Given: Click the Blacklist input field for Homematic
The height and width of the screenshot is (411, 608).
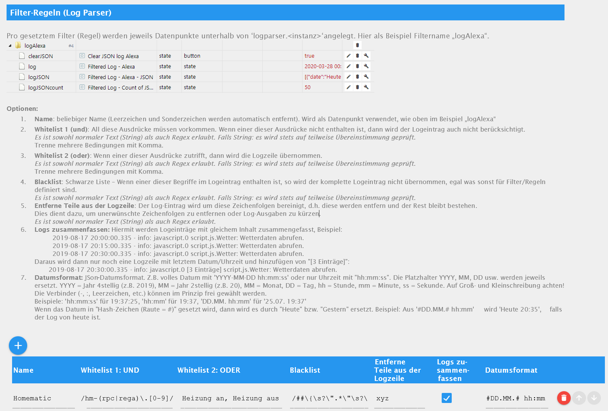Looking at the screenshot, I should [x=329, y=399].
